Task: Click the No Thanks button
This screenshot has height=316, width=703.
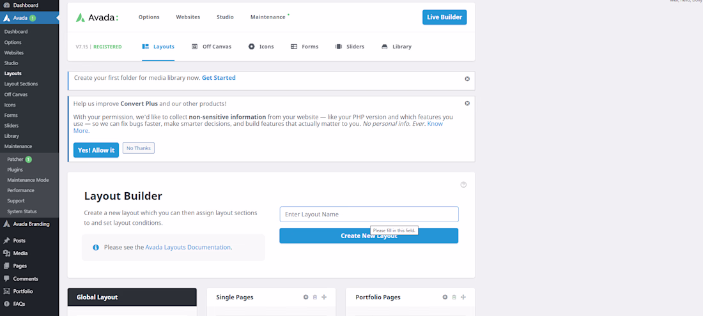Action: click(x=139, y=148)
